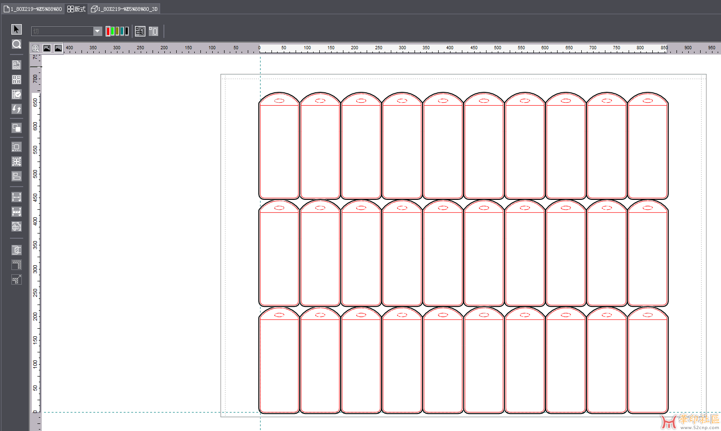The image size is (721, 431).
Task: Select the hatched corner with arrow tool
Action: [x=17, y=279]
